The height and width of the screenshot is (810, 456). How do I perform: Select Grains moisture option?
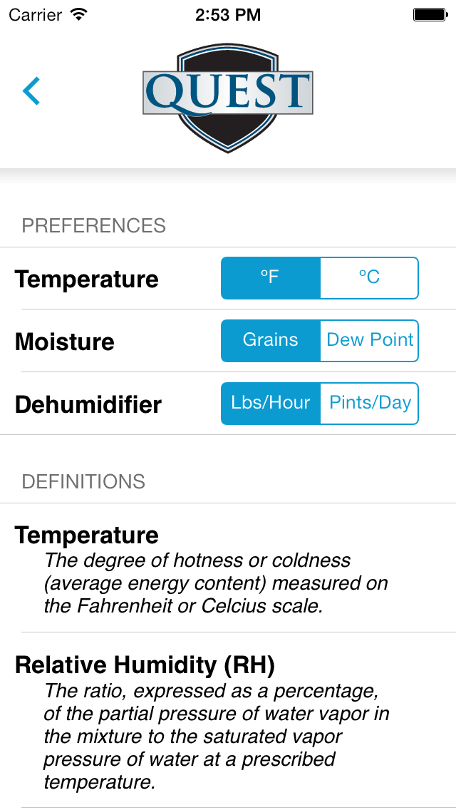tap(270, 341)
